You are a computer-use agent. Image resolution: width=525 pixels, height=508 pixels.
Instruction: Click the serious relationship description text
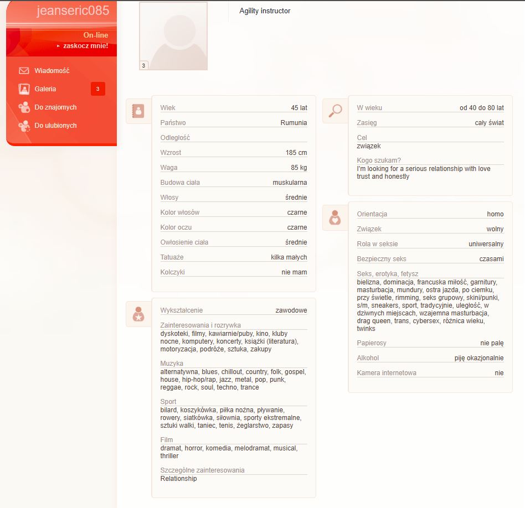(424, 173)
